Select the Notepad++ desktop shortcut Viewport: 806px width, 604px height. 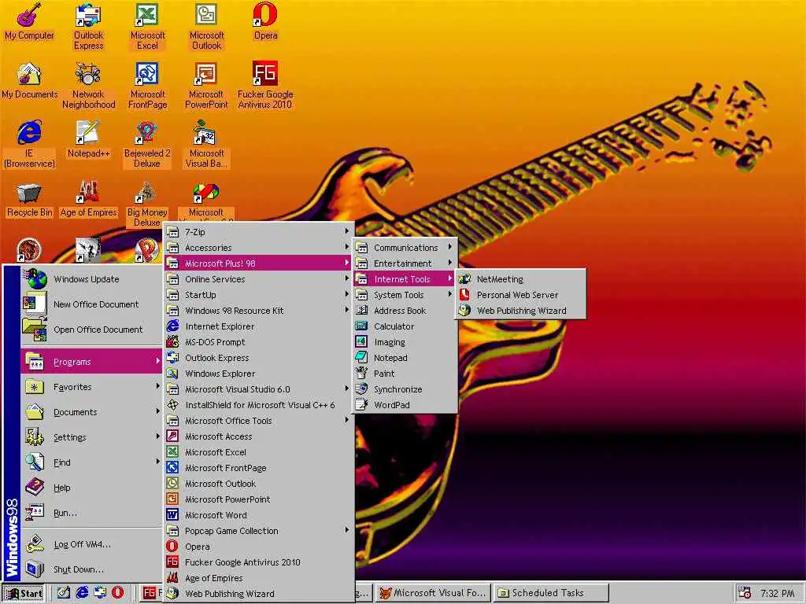pos(88,140)
